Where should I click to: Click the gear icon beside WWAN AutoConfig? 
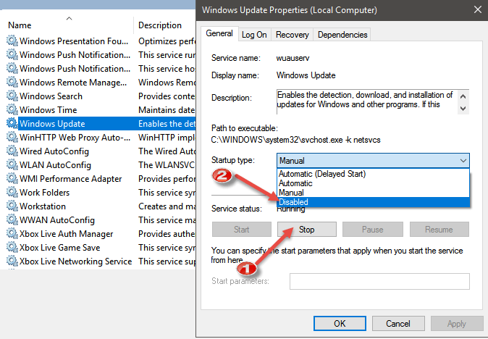point(12,219)
